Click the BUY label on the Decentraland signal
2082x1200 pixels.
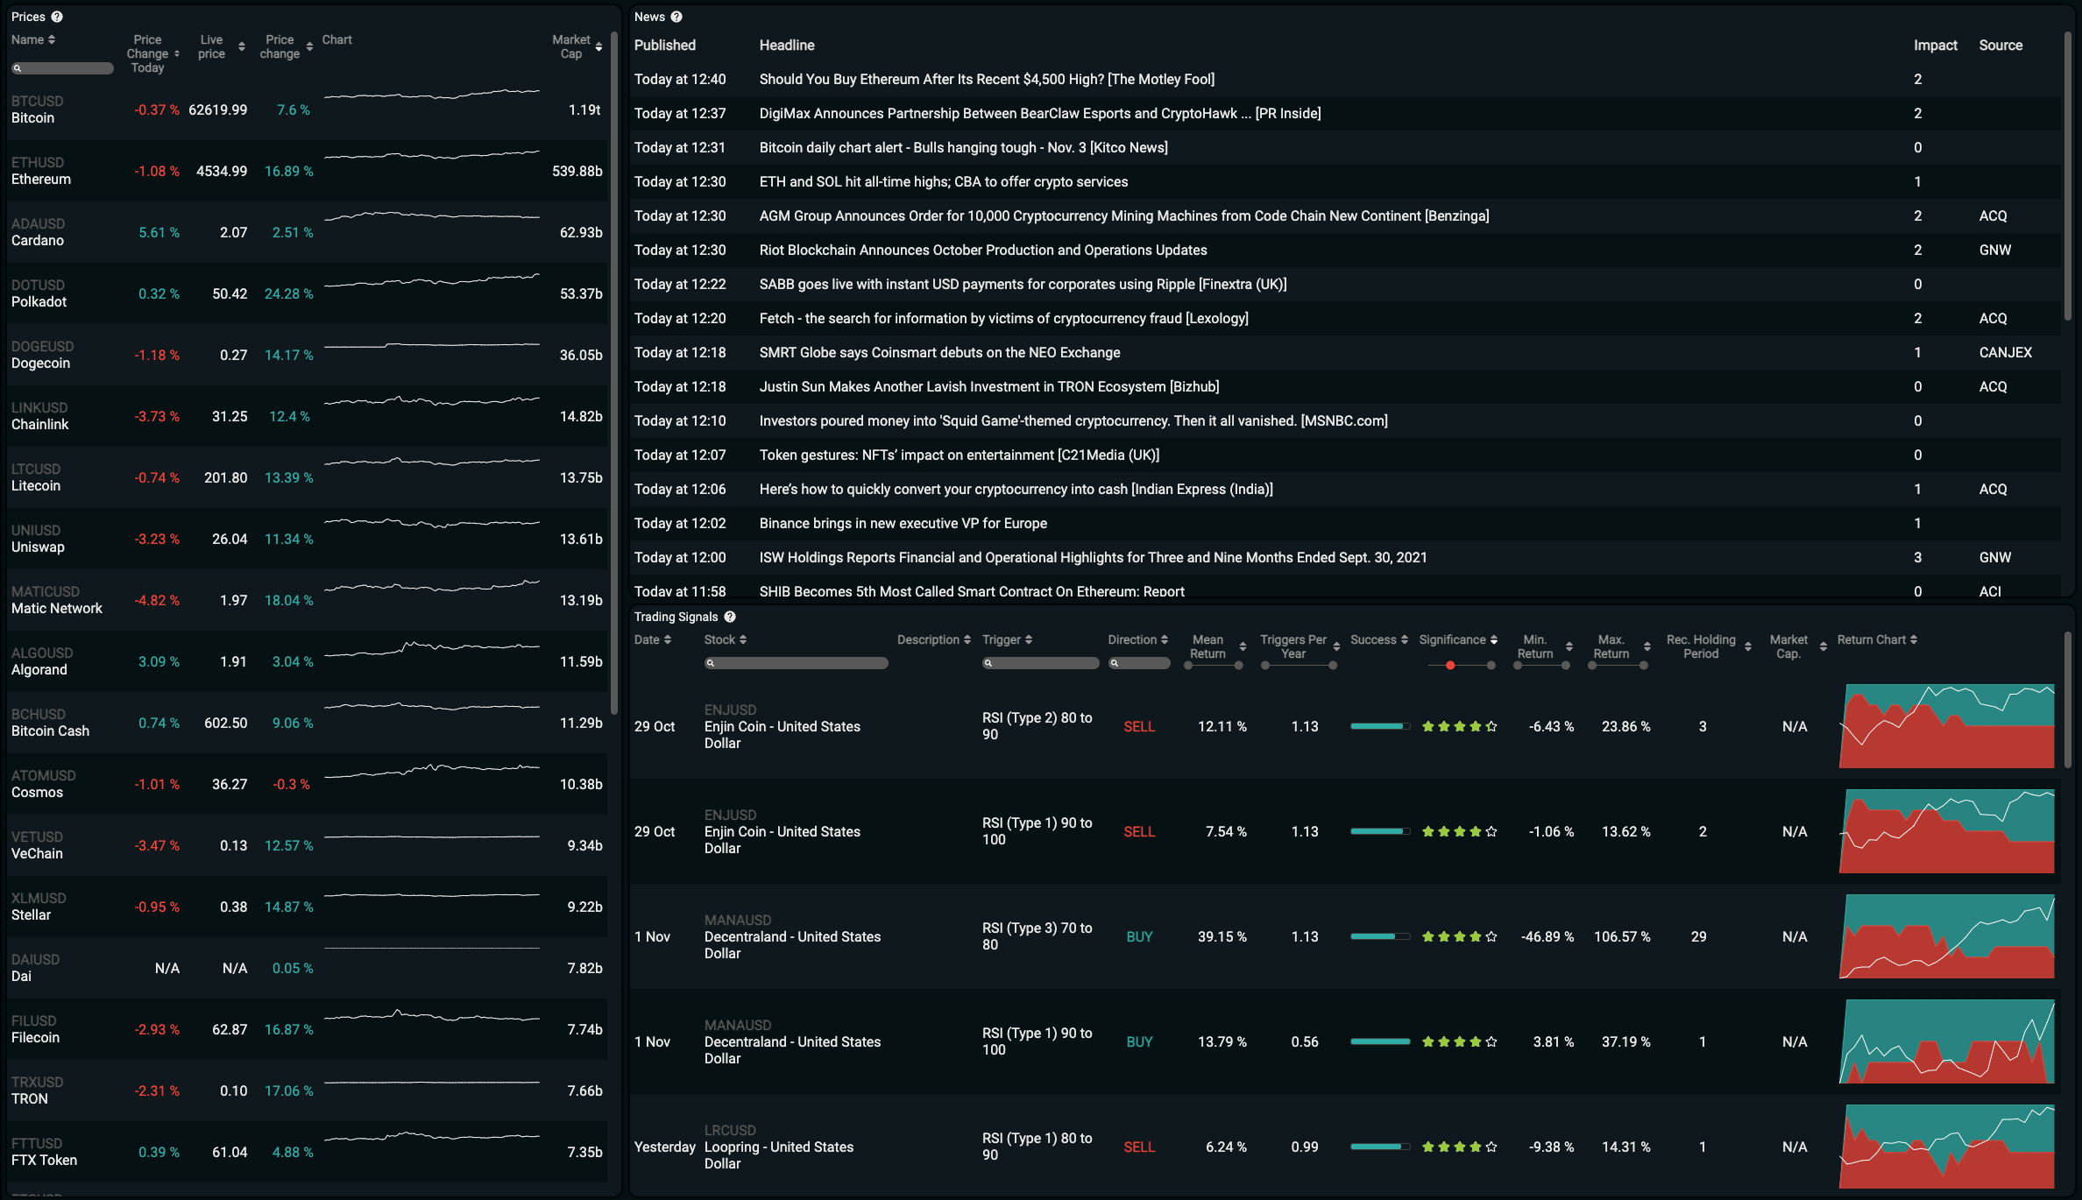(1139, 936)
